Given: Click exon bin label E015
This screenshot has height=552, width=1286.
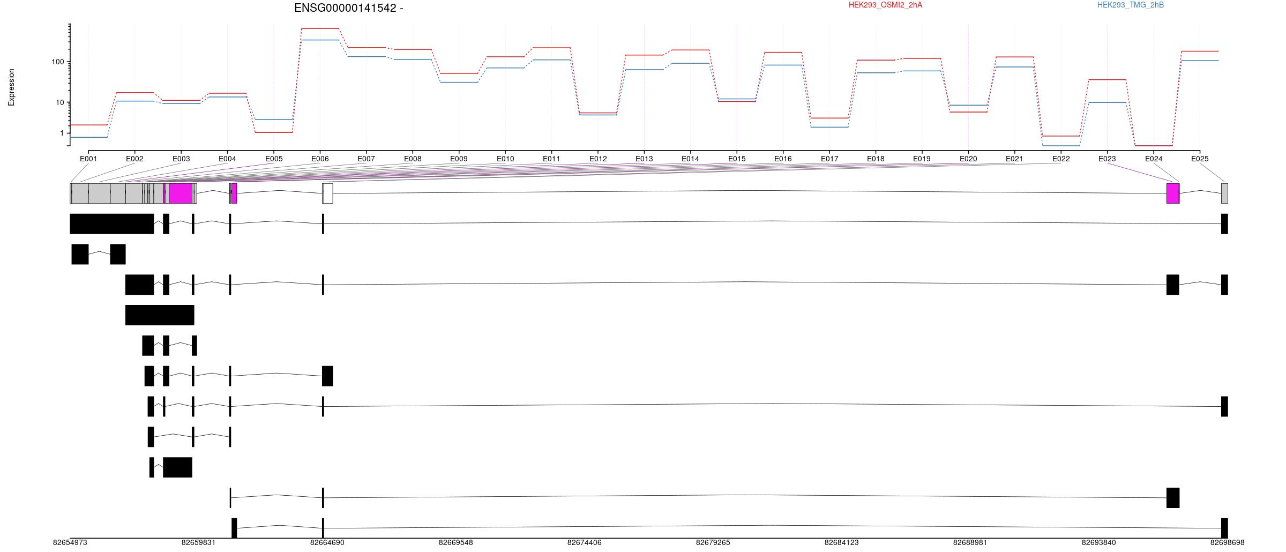Looking at the screenshot, I should (x=737, y=159).
